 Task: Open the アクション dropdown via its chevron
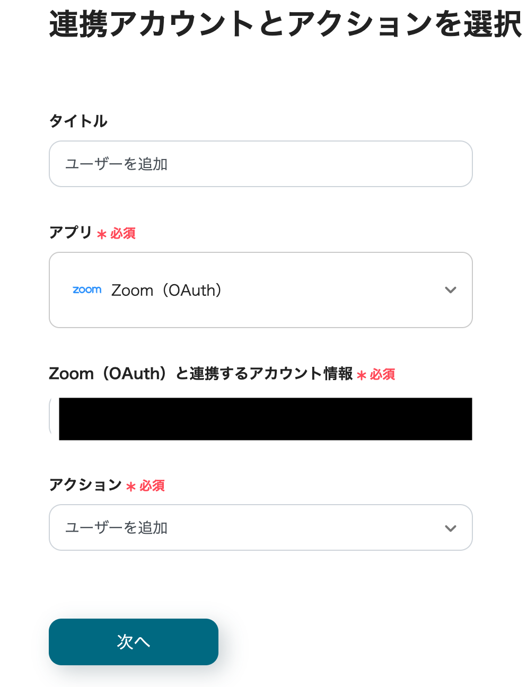coord(450,527)
